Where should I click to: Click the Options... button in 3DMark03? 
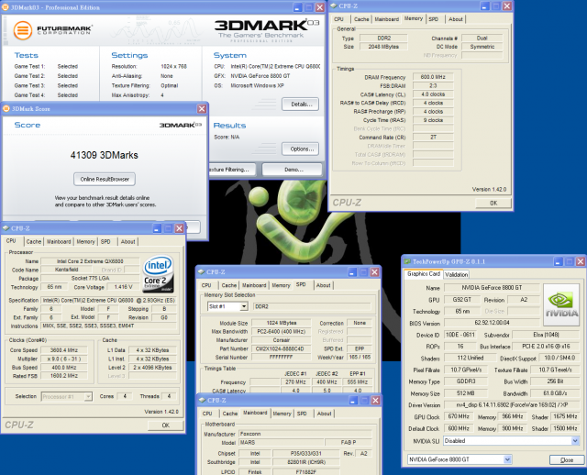301,149
